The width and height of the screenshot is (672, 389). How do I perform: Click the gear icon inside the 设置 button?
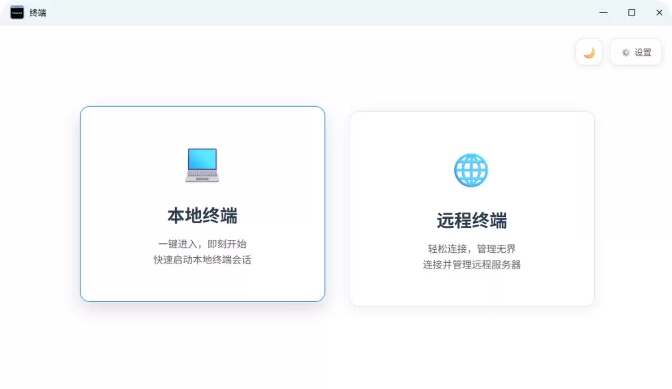click(625, 52)
